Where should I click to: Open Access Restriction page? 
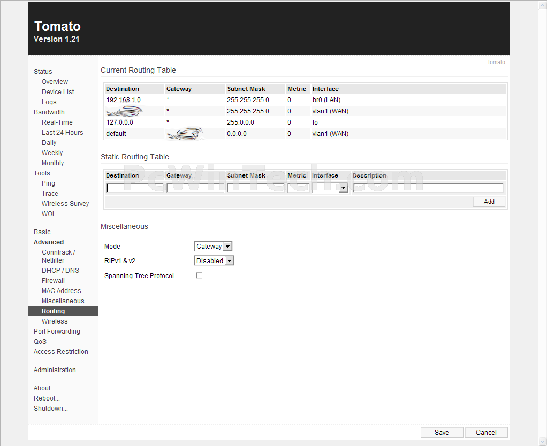(x=60, y=351)
